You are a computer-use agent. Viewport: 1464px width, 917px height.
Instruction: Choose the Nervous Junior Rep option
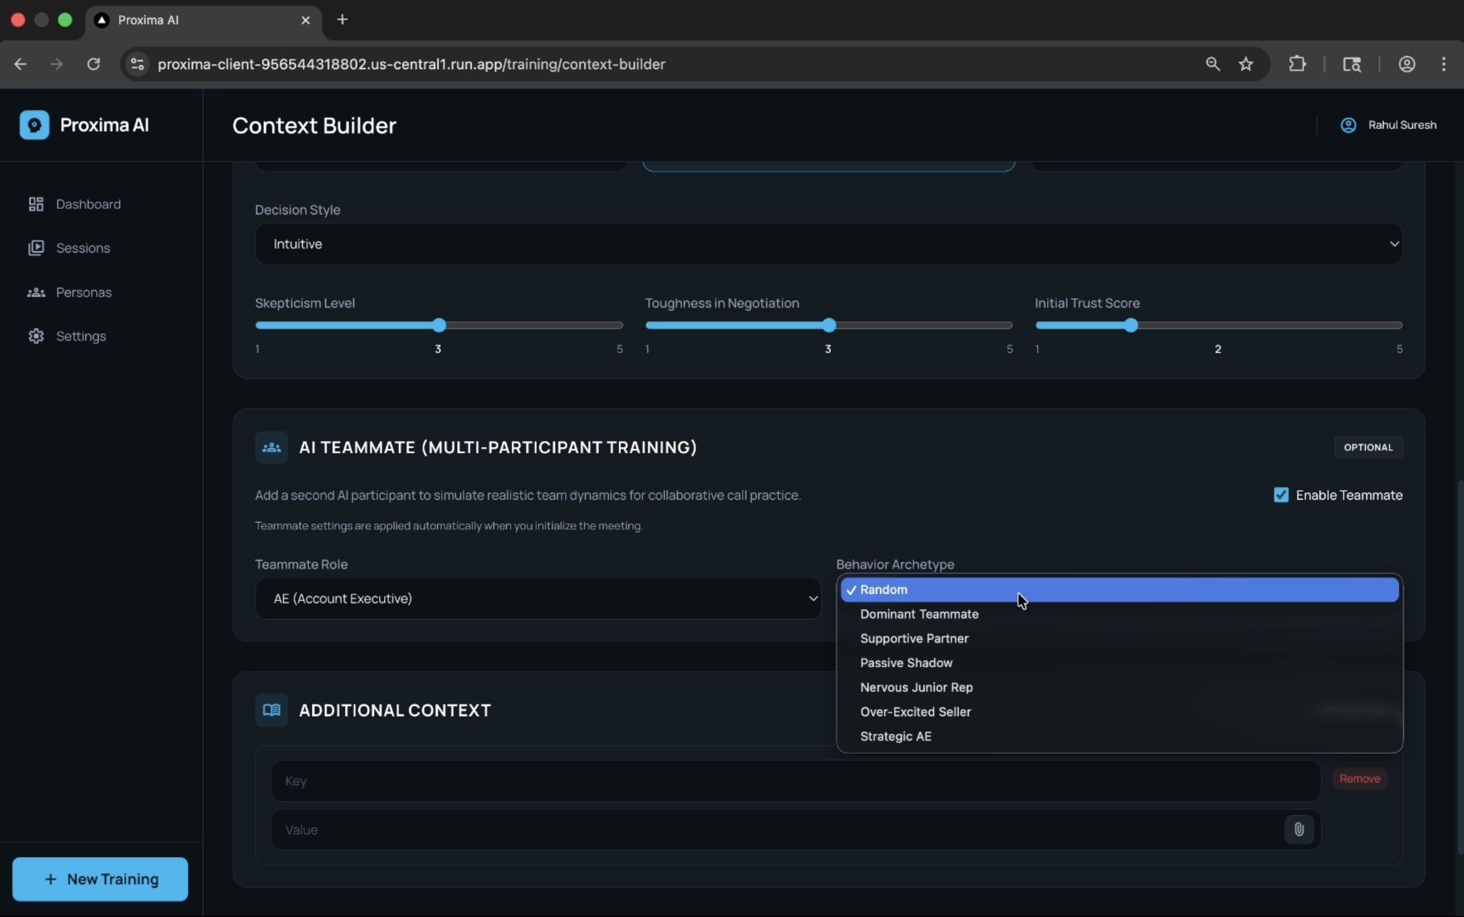(x=916, y=687)
